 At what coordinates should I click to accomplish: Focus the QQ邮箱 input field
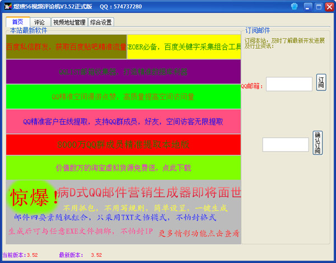click(289, 84)
